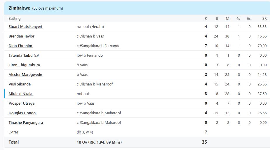Click the 4s column header

(238, 19)
